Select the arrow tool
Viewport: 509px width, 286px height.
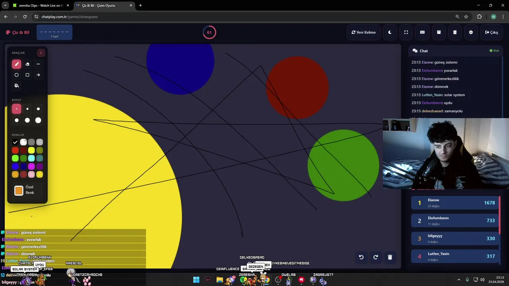coord(38,75)
